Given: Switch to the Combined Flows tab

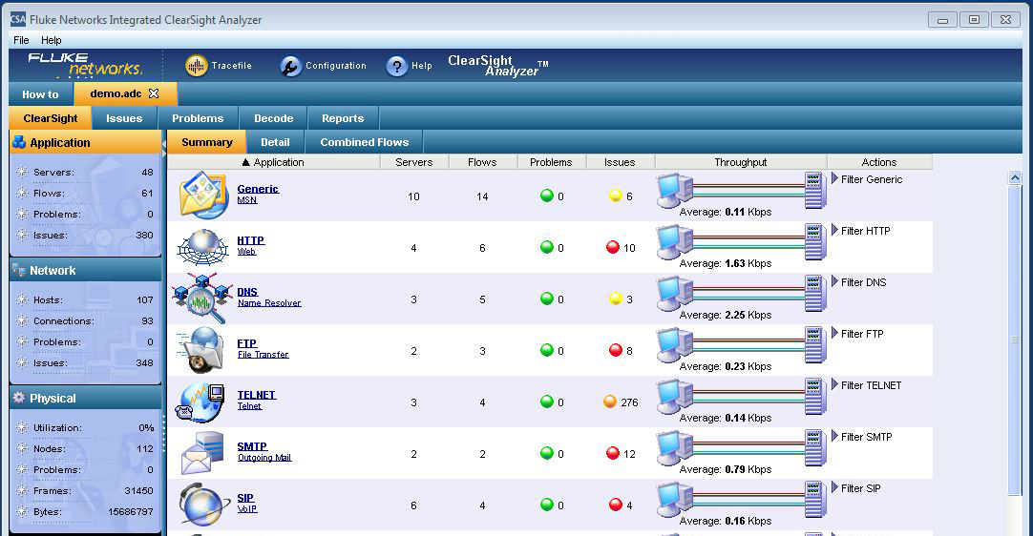Looking at the screenshot, I should [x=364, y=142].
